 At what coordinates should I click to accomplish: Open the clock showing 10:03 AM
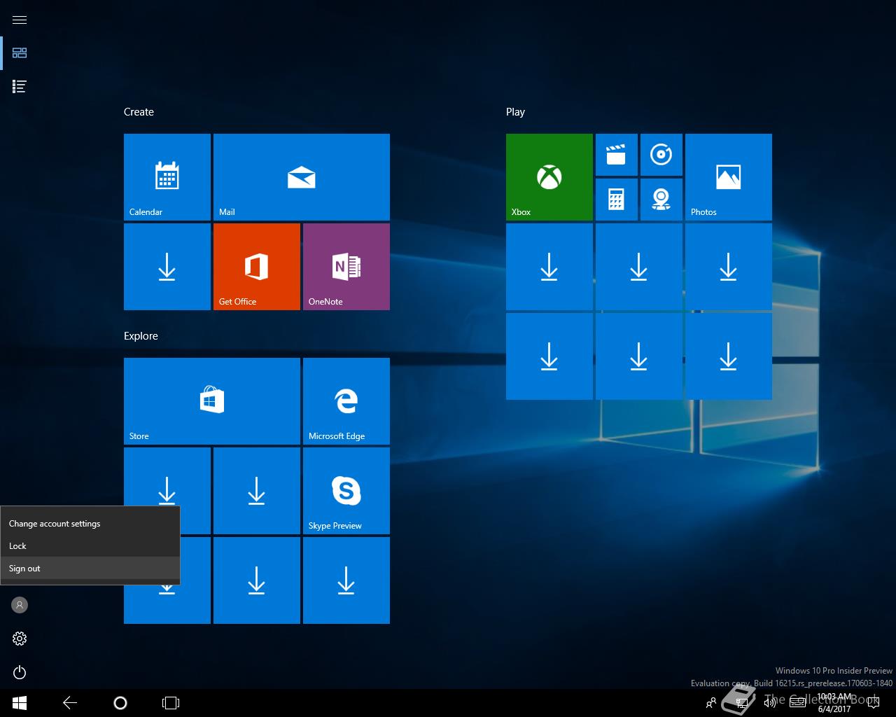[834, 703]
